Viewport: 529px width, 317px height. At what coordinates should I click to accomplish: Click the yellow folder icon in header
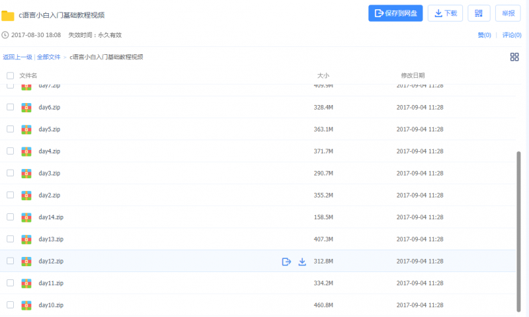pyautogui.click(x=8, y=15)
